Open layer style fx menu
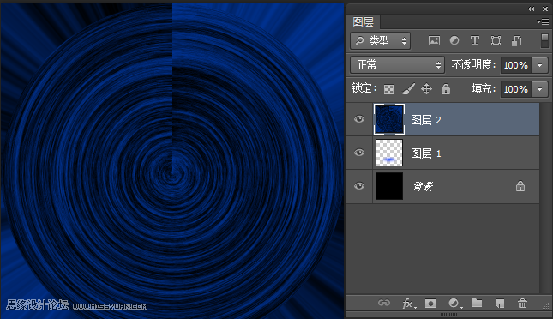 (x=409, y=303)
